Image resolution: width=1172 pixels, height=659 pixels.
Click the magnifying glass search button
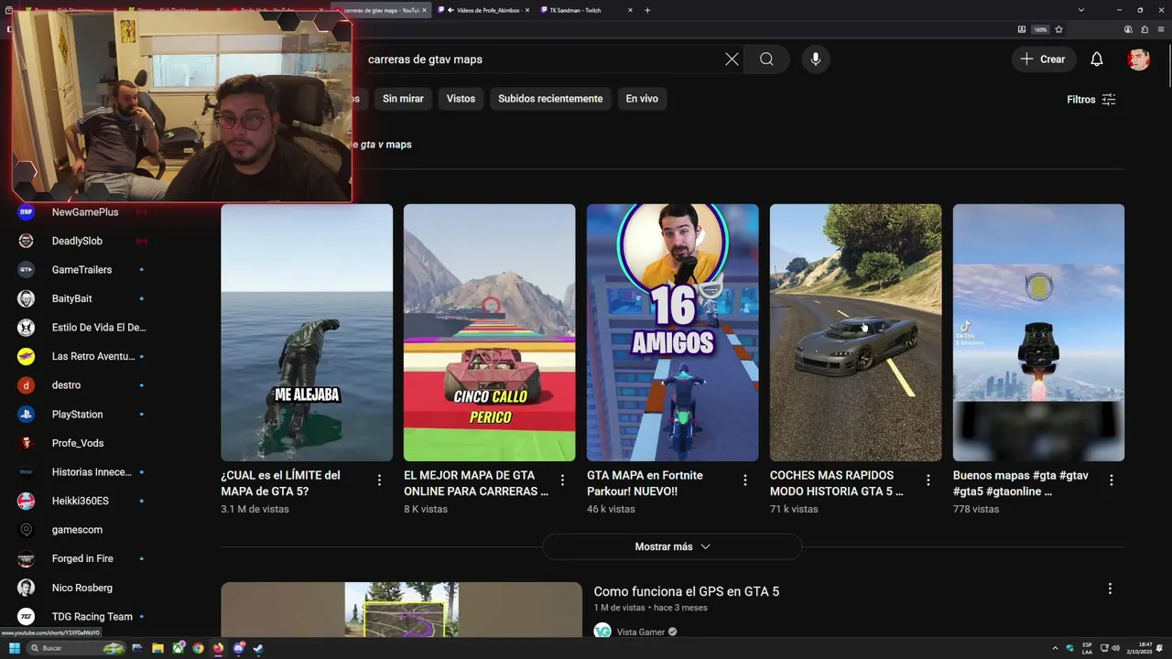coord(766,59)
